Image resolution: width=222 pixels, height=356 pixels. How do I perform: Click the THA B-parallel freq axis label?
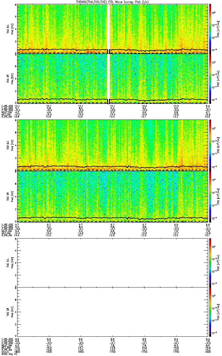pyautogui.click(x=13, y=78)
